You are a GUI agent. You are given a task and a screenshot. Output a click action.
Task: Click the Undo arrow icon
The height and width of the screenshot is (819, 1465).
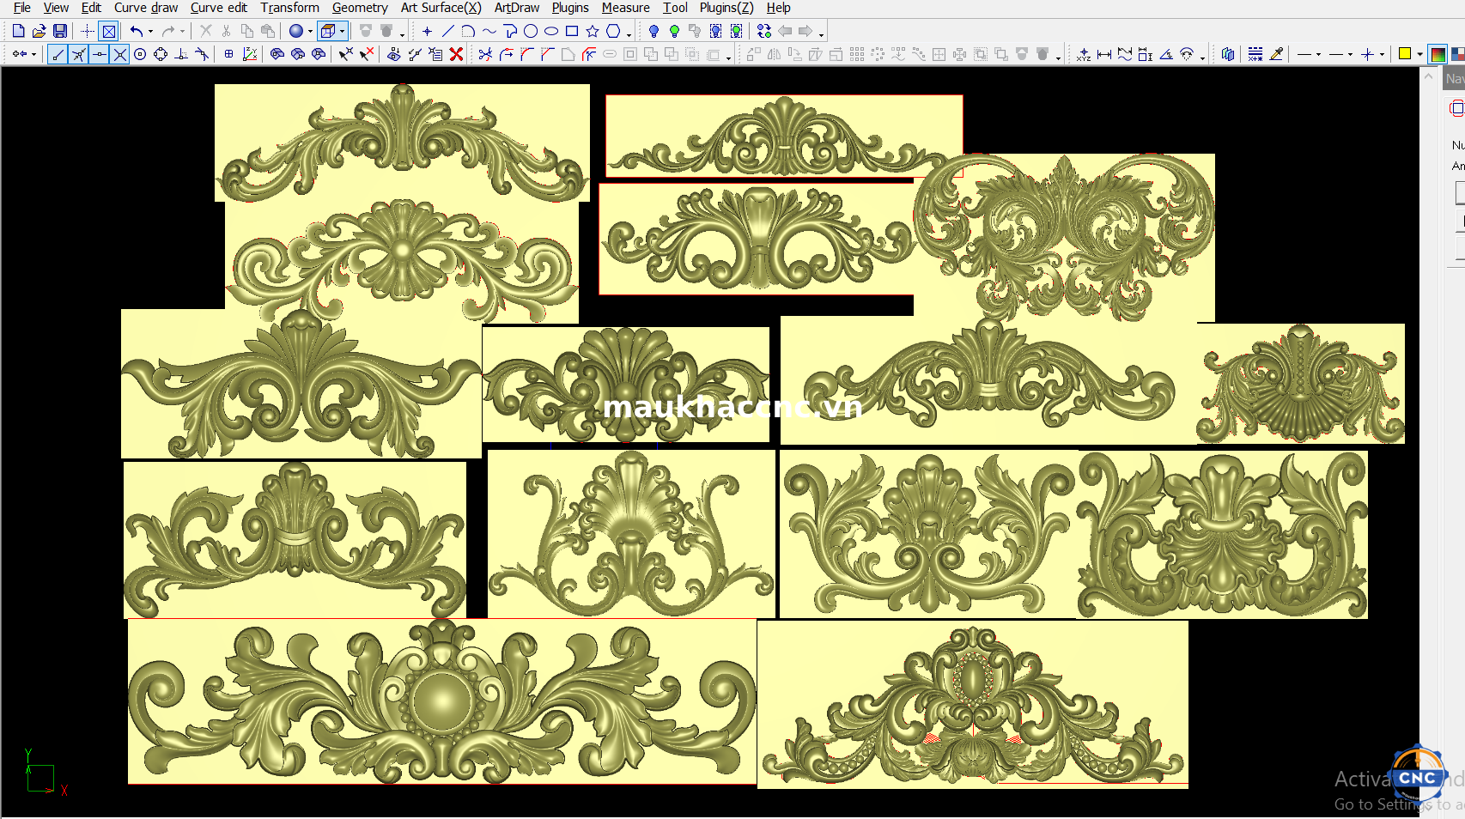click(x=136, y=31)
